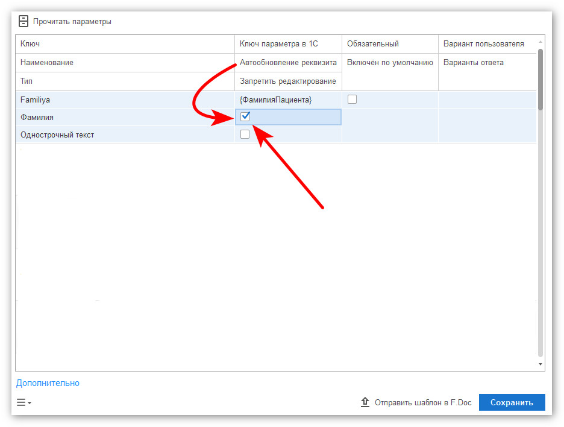The height and width of the screenshot is (427, 564).
Task: Click the Прочитать параметры button label
Action: click(72, 22)
